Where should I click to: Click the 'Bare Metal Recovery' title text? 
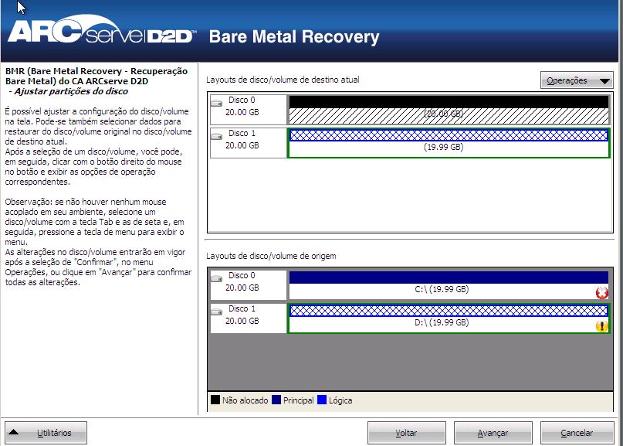coord(294,36)
